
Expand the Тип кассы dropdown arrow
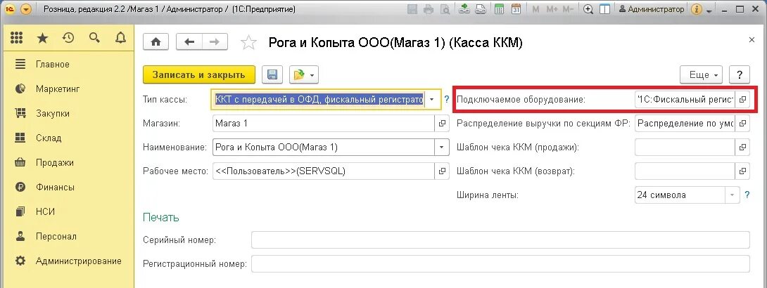click(x=431, y=100)
